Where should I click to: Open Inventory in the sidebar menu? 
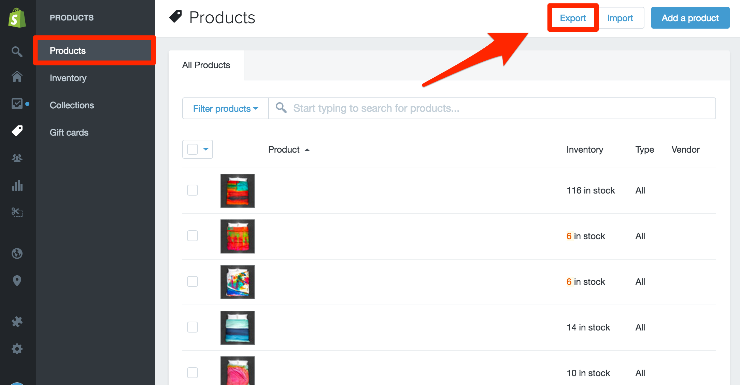click(x=68, y=78)
